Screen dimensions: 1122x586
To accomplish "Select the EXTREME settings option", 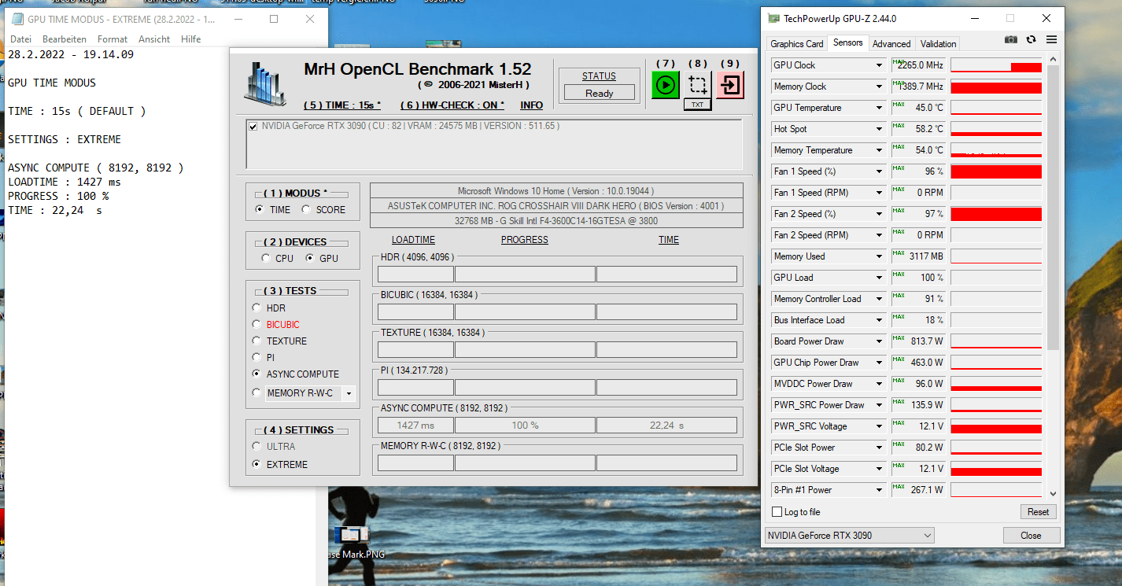I will tap(257, 464).
